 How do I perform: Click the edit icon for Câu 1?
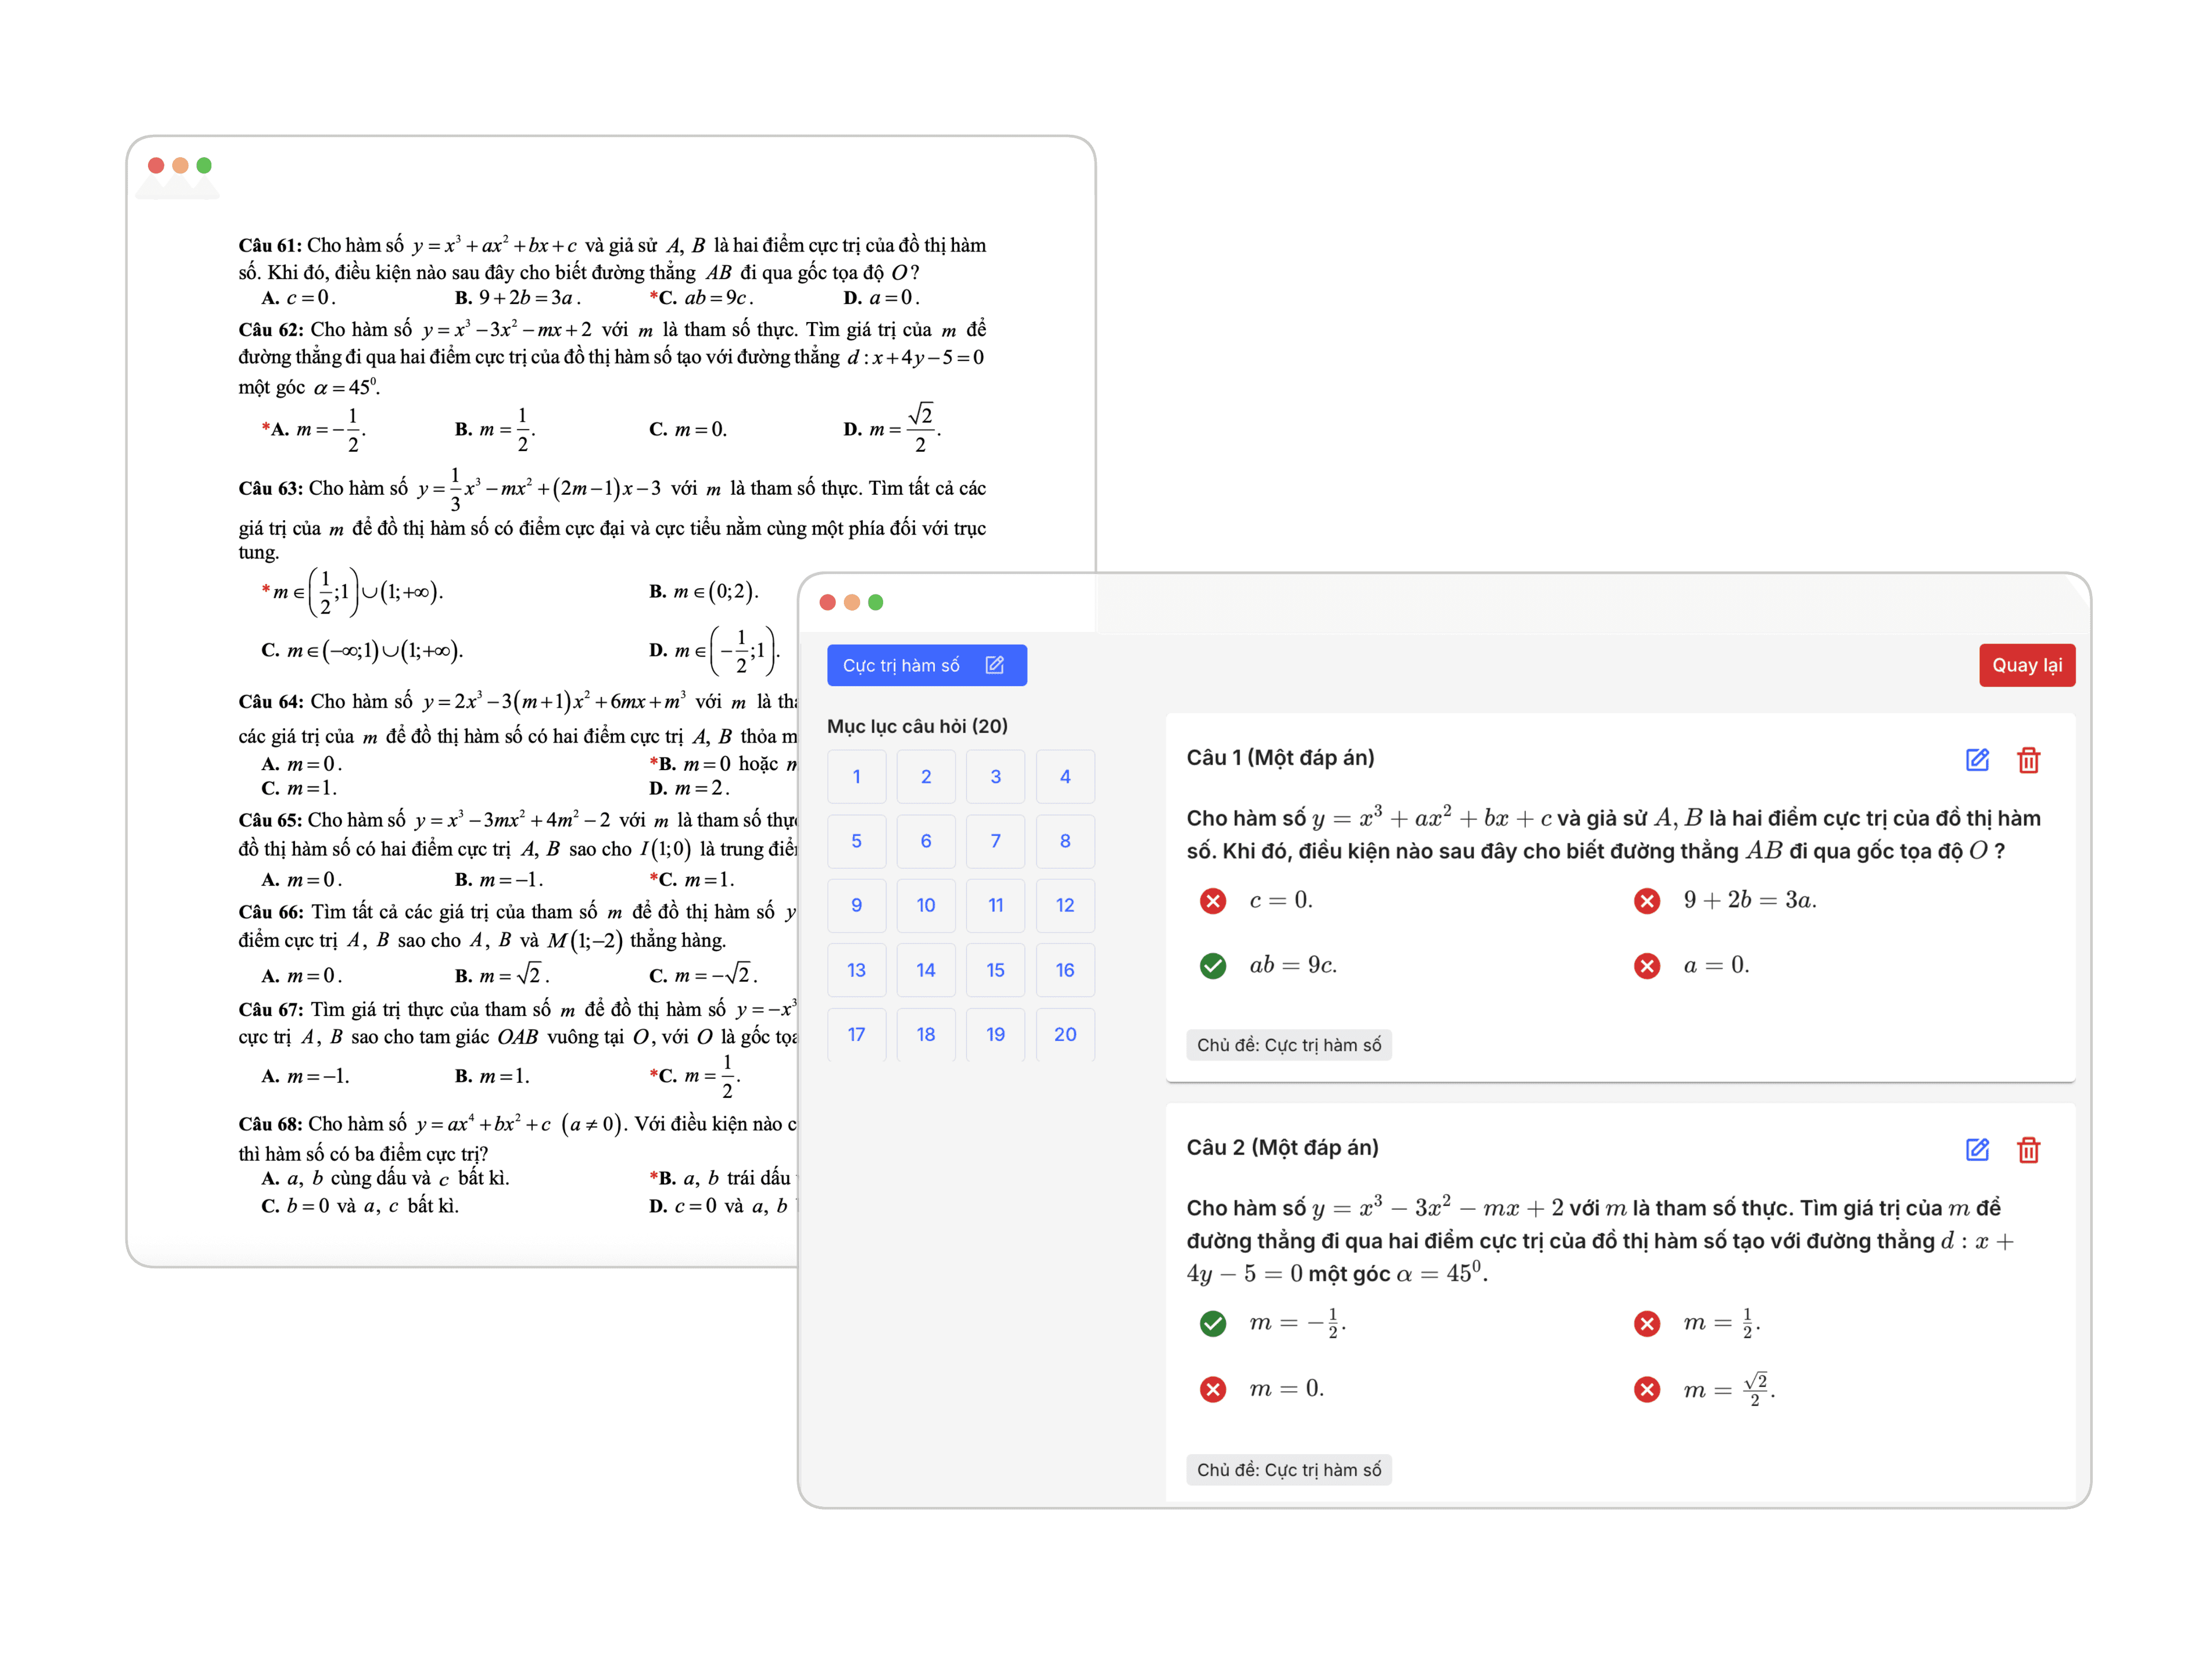[1976, 760]
